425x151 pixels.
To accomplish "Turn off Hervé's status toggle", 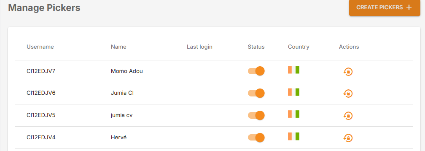I will (256, 138).
